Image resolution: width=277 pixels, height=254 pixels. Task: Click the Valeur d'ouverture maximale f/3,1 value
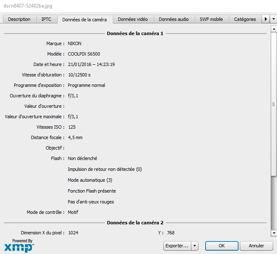point(73,117)
